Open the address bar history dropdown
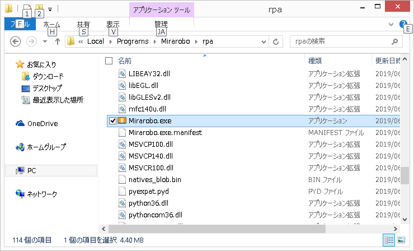Image resolution: width=414 pixels, height=251 pixels. (x=264, y=42)
